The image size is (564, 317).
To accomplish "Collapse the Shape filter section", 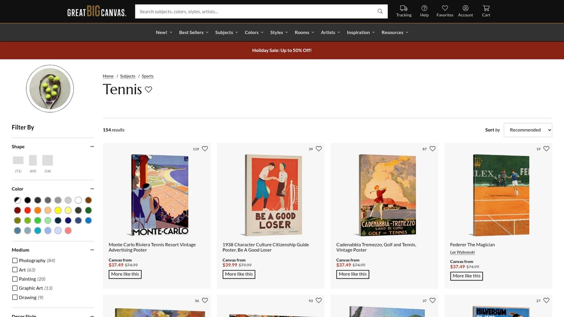I will tap(92, 147).
